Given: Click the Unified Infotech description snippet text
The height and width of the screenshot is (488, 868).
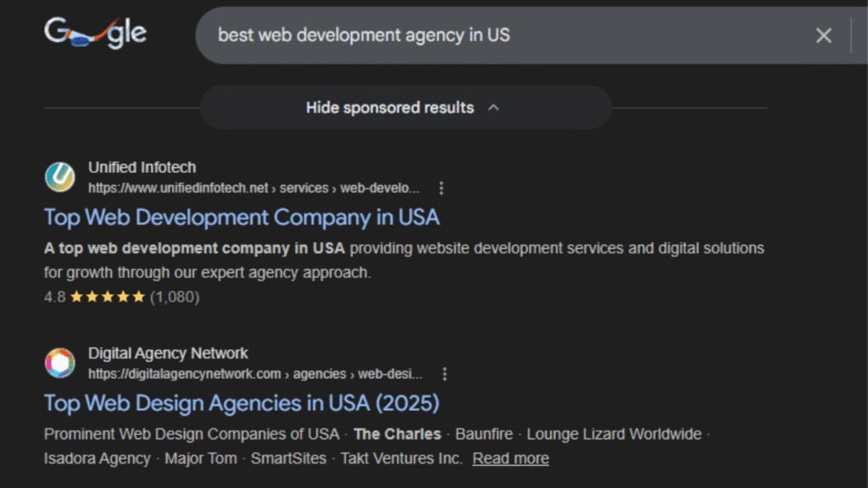Looking at the screenshot, I should tap(403, 260).
